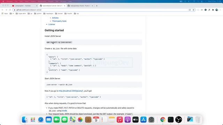
Task: Close the reduxjs redux-thunk tab
Action: tap(92, 6)
